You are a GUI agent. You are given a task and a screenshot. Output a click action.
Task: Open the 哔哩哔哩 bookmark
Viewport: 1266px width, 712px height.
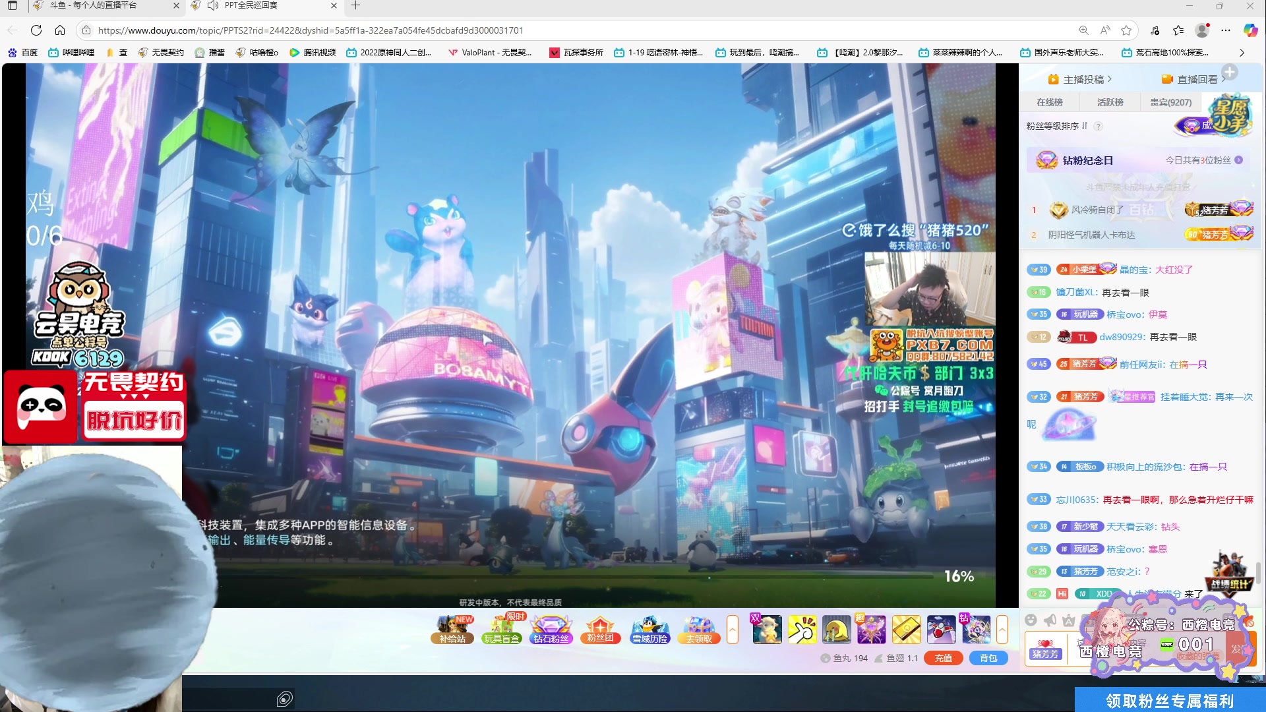[x=71, y=53]
